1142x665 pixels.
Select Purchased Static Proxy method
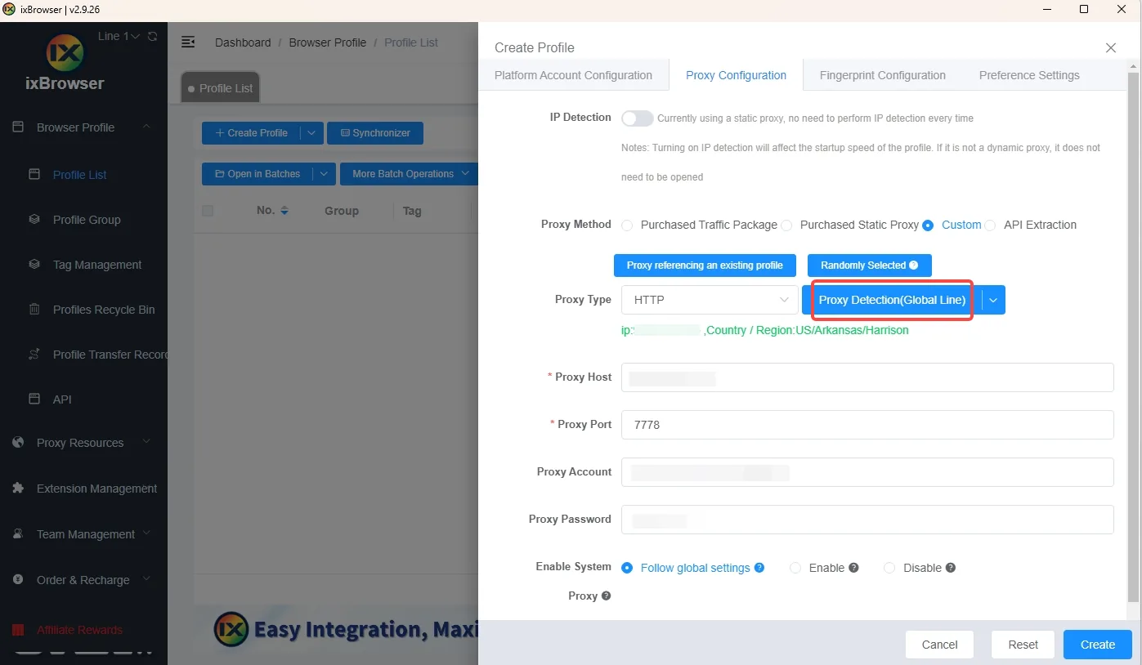(786, 225)
